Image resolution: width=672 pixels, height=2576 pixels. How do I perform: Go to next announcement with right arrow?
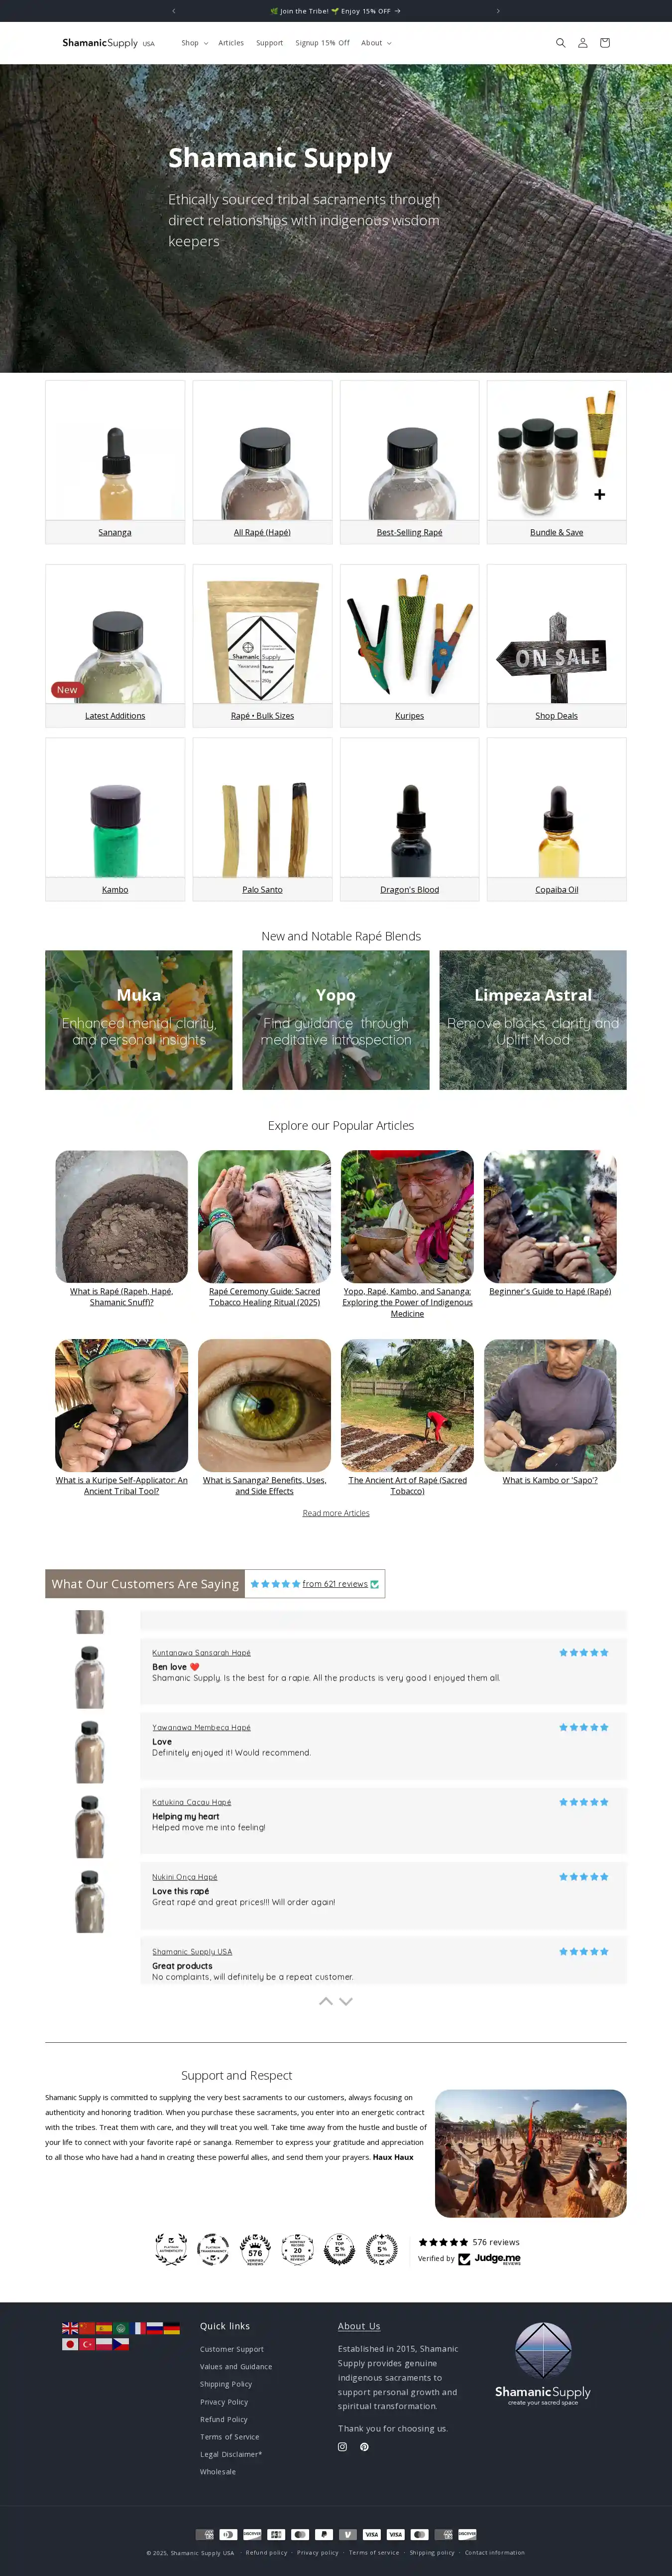pos(498,11)
